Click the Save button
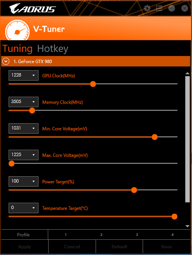This screenshot has height=255, width=192. pos(167,247)
